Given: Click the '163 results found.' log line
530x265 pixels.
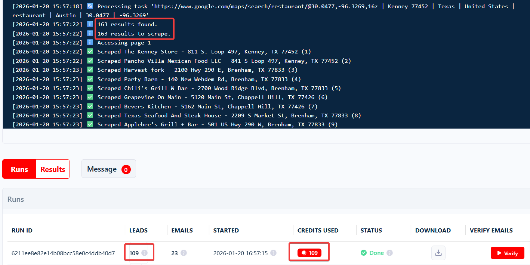Looking at the screenshot, I should [x=127, y=24].
